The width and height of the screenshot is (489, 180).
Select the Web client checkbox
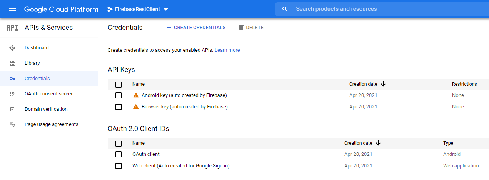pos(118,166)
